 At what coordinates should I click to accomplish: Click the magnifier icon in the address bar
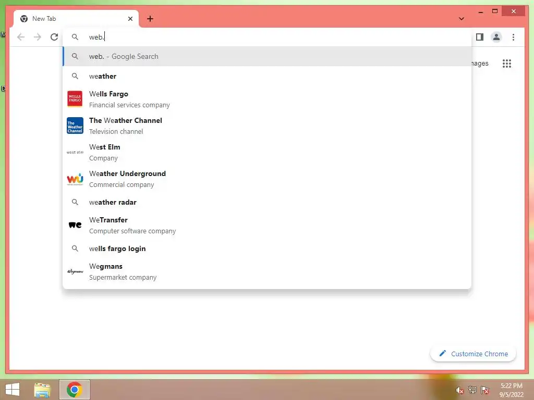coord(75,37)
